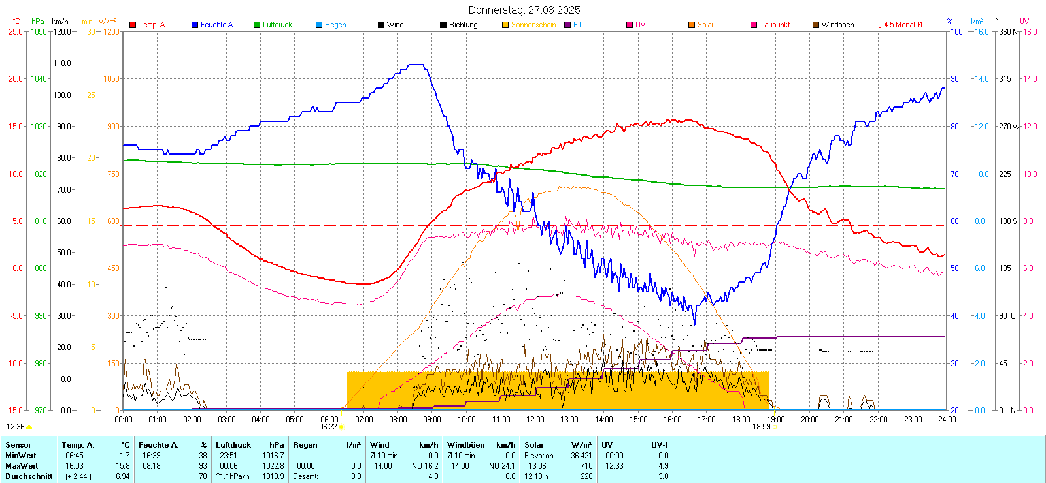This screenshot has height=483, width=1046.
Task: Click the green Luftdruck legend square
Action: (x=257, y=25)
